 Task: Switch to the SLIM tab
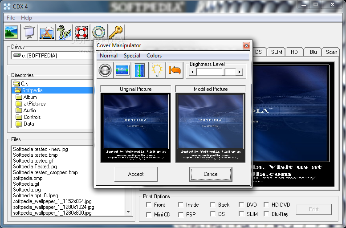click(x=277, y=52)
